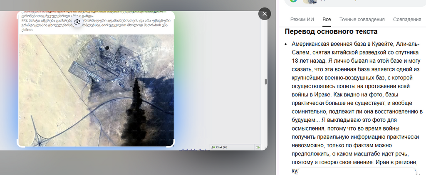Click the line beginning крупнейших военно-воздушных баз

point(352,78)
